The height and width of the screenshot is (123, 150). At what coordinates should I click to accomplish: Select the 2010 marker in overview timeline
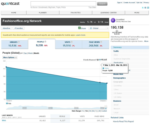point(25,108)
